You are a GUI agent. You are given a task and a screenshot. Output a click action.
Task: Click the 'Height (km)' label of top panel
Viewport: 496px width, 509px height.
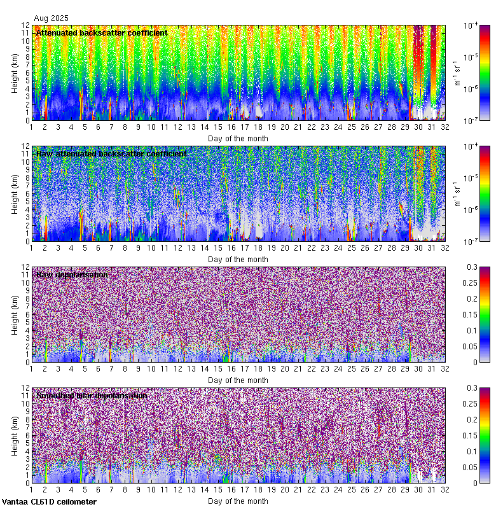click(15, 73)
